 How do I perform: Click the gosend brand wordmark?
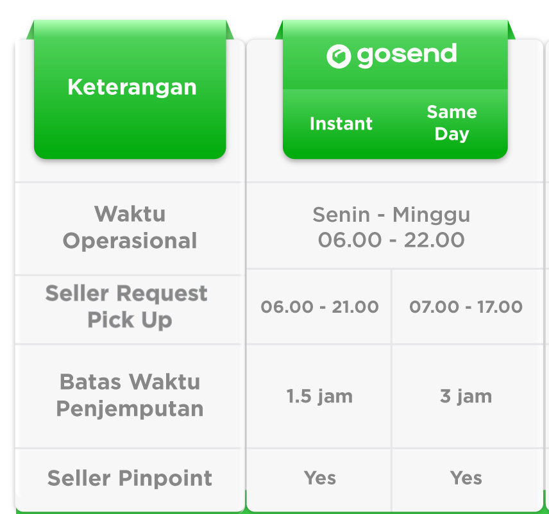click(x=407, y=55)
